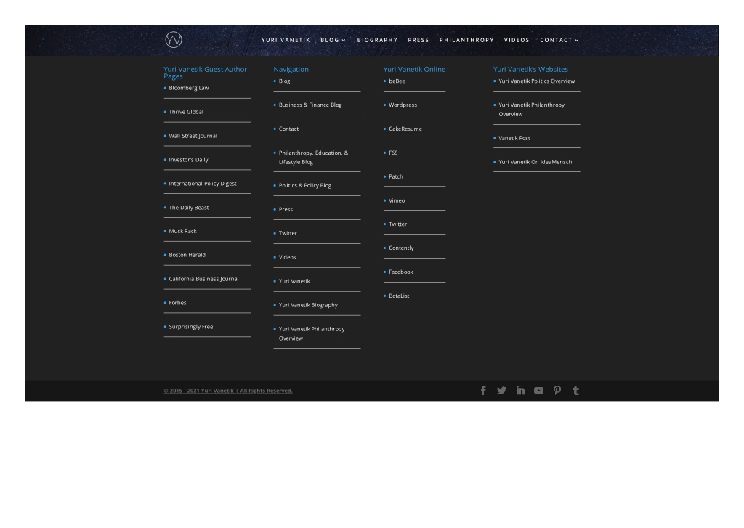Screen dimensions: 744x528
Task: Click the Yuri Vanetik Guest Author Pages heading
Action: pyautogui.click(x=206, y=73)
